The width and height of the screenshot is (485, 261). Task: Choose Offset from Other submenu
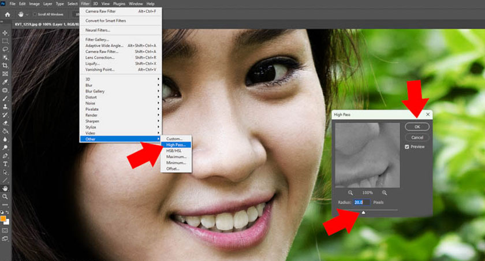[176, 169]
